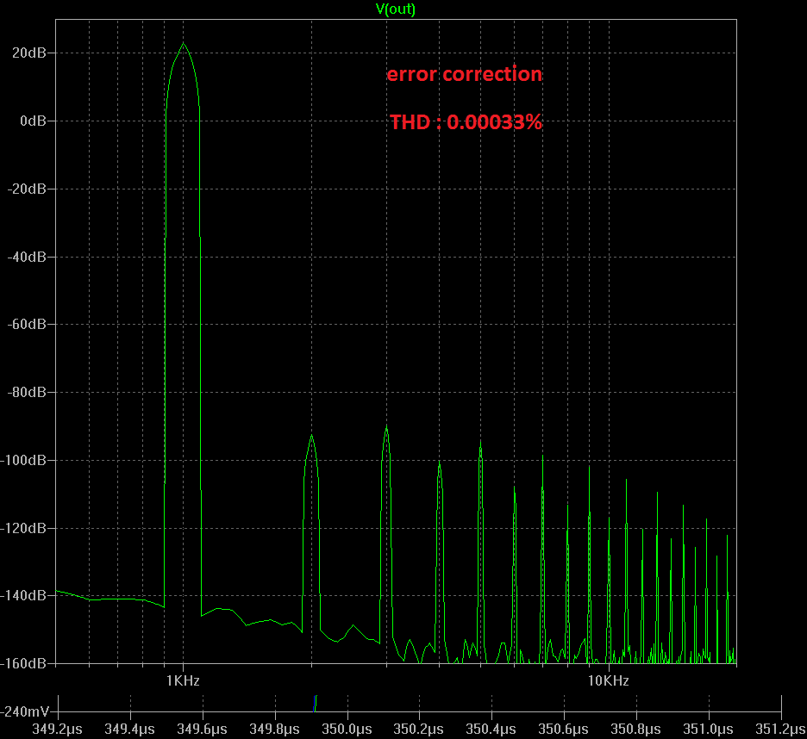Click the -140dB axis label
807x739 pixels.
point(23,595)
